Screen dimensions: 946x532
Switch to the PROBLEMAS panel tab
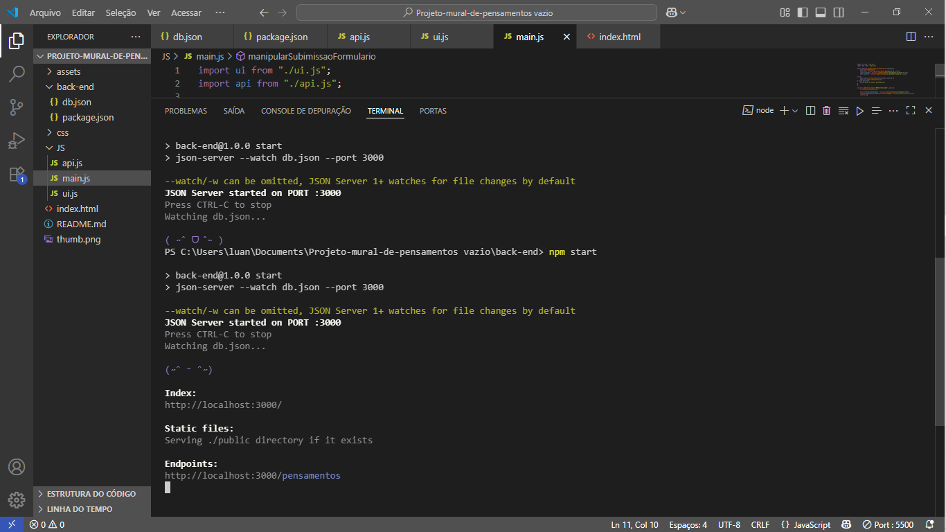pos(186,111)
